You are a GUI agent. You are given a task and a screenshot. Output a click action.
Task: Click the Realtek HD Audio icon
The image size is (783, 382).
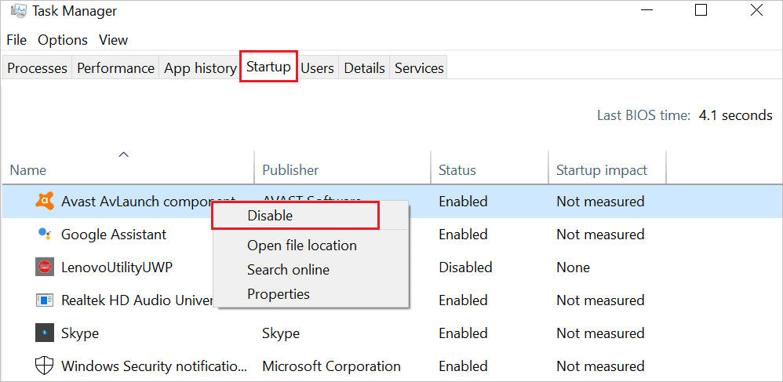tap(45, 300)
